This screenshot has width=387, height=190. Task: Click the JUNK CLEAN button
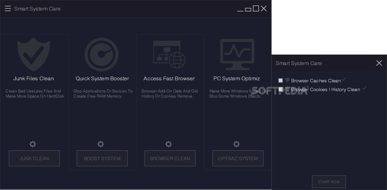click(x=34, y=159)
